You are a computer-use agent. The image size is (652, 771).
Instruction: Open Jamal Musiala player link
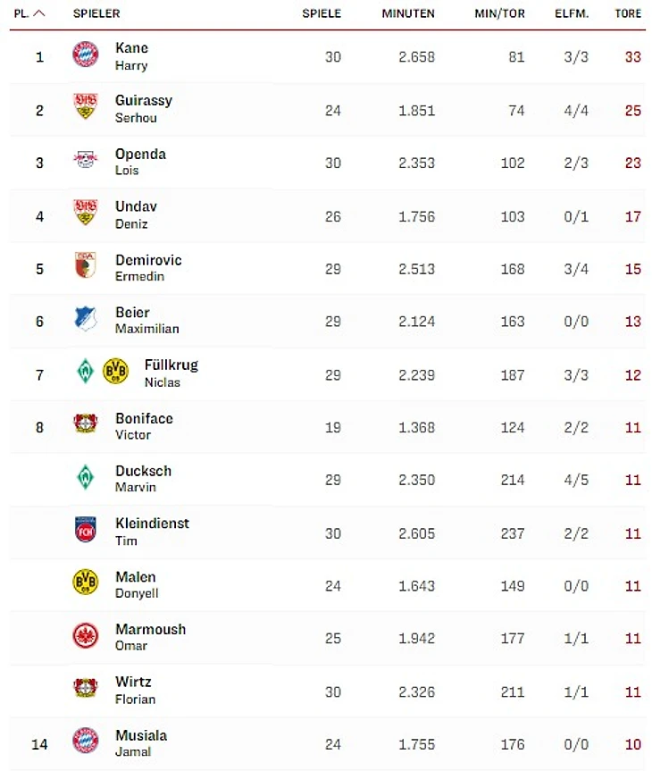coord(141,743)
